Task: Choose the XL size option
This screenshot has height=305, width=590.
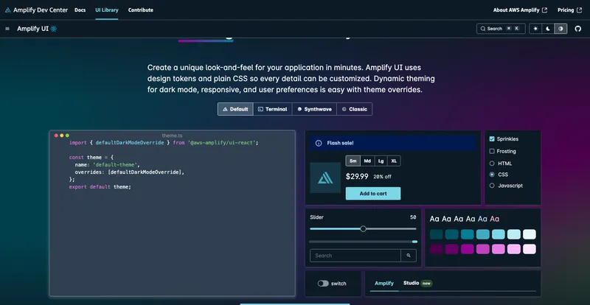Action: pos(394,161)
